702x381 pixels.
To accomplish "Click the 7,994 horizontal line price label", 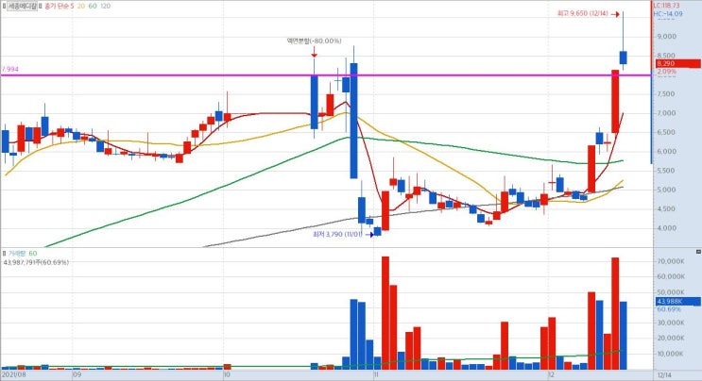I will (9, 69).
